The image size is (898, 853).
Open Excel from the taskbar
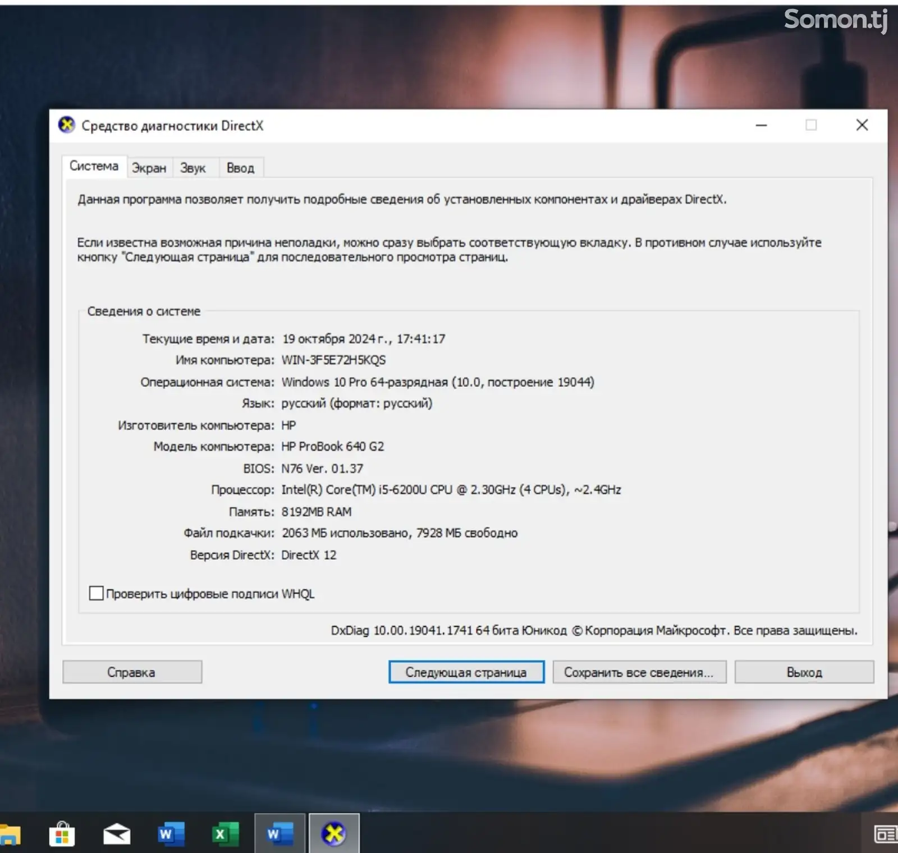coord(225,834)
